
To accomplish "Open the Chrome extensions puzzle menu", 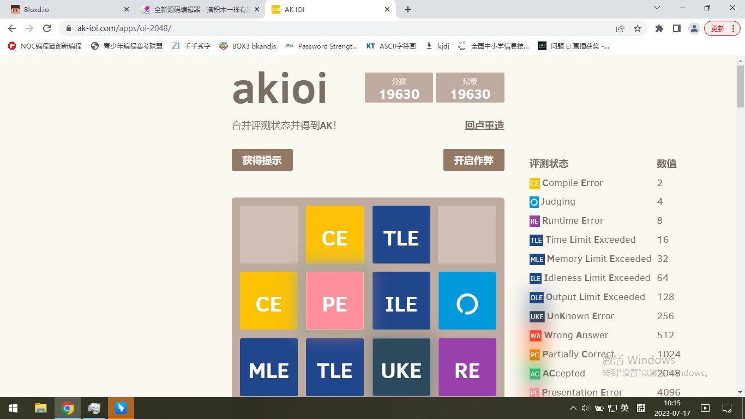I will click(x=659, y=28).
